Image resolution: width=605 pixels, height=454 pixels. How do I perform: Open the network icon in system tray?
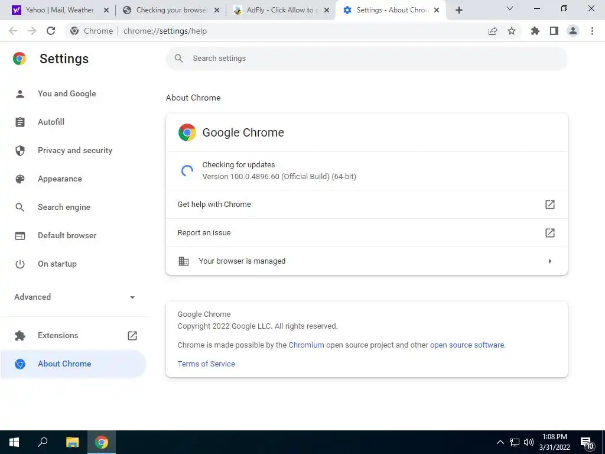(515, 442)
